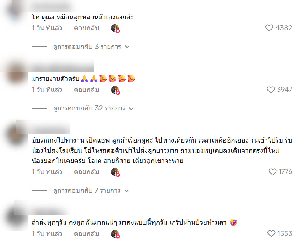The width and height of the screenshot is (298, 248).
Task: Reply to the first comment via ตอบกลับ
Action: tap(86, 28)
